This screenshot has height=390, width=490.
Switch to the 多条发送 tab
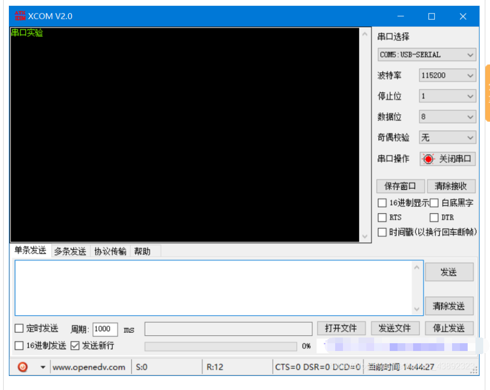click(x=70, y=251)
